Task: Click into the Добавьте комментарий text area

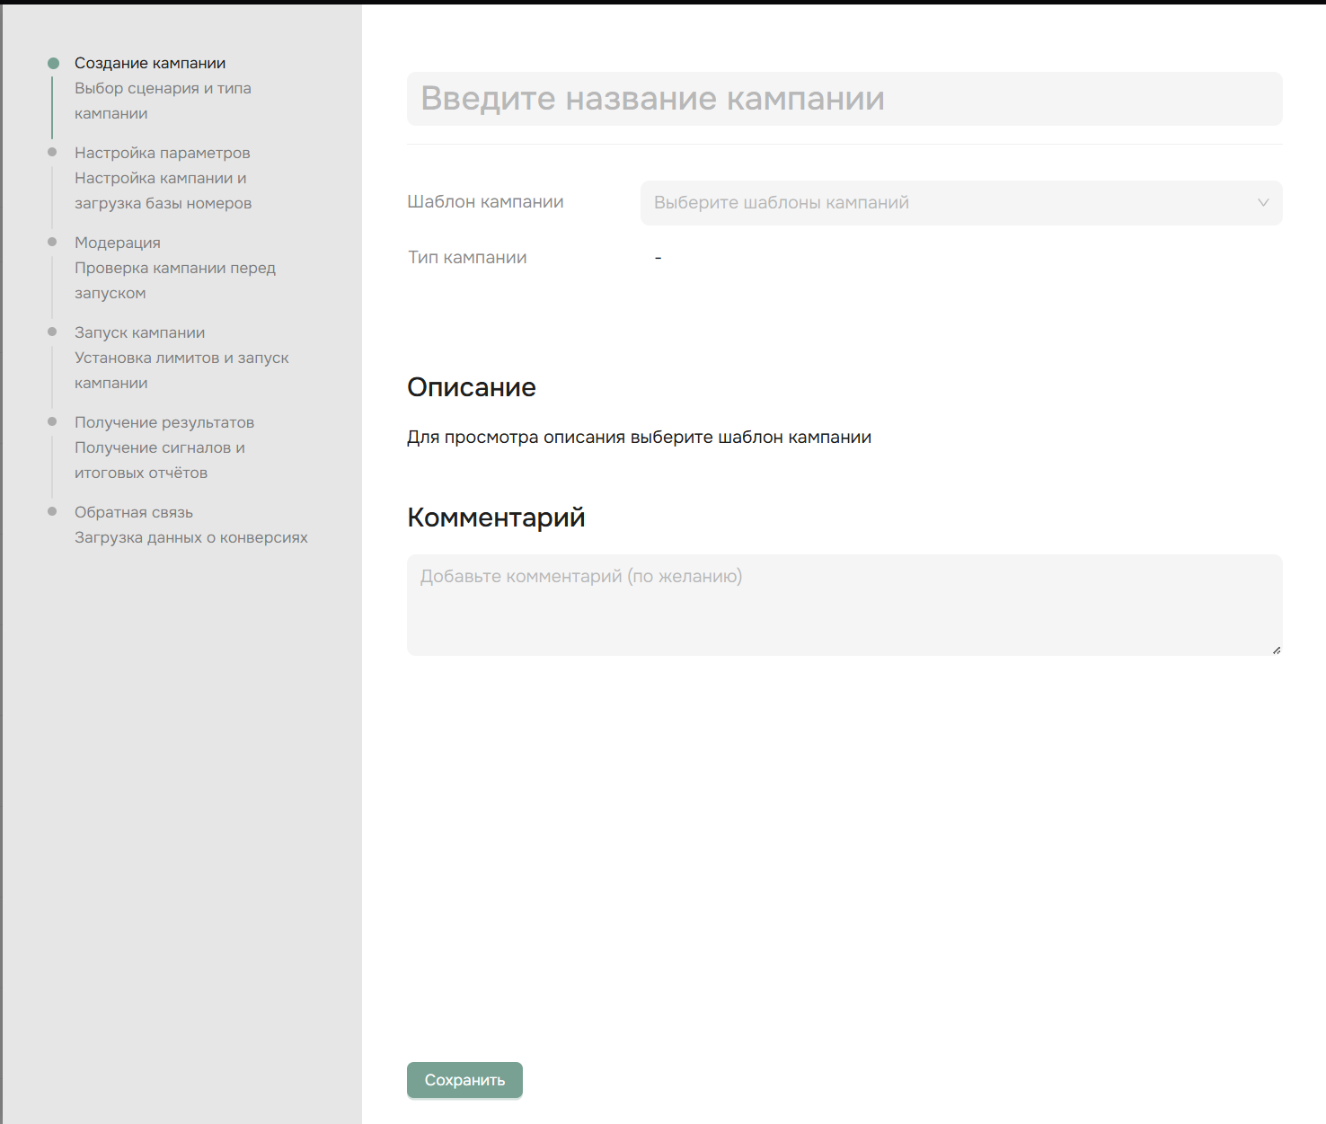Action: 844,605
